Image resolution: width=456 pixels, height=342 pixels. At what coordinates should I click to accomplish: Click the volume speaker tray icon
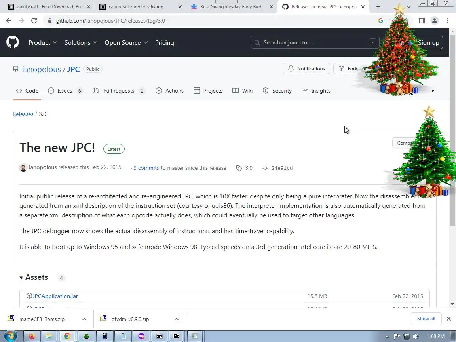tap(416, 336)
